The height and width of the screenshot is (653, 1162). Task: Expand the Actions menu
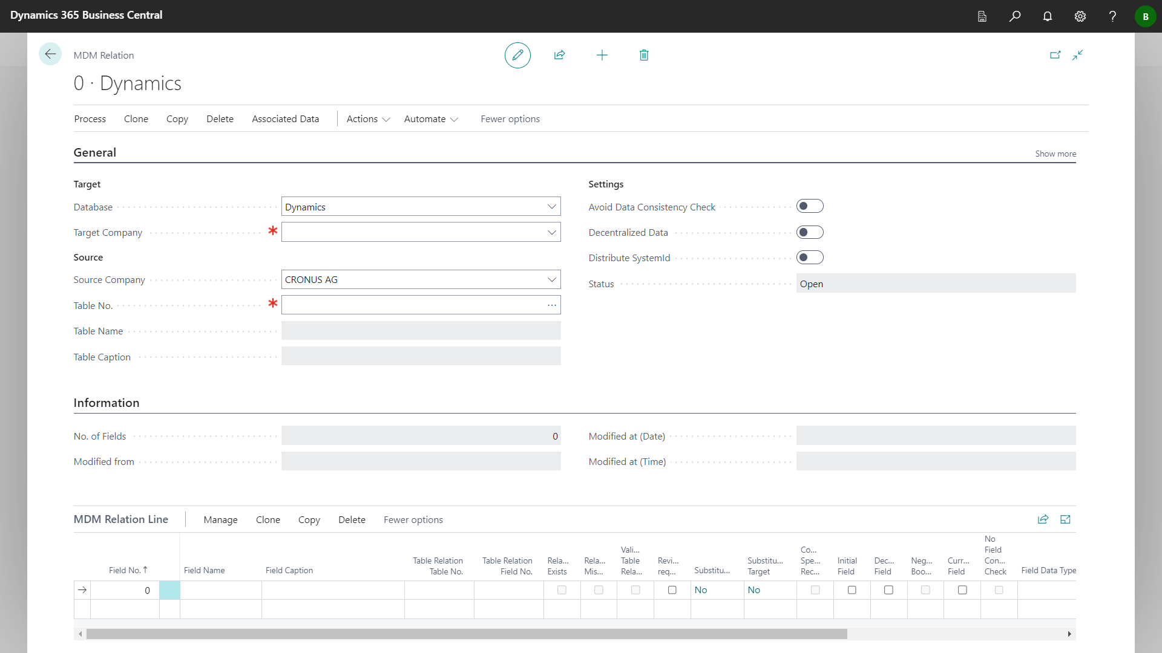[x=368, y=119]
